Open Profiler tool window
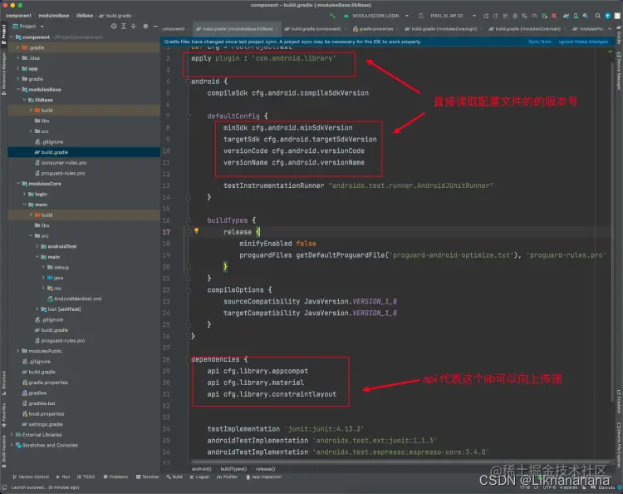Screen dimensions: 623x494 228,477
